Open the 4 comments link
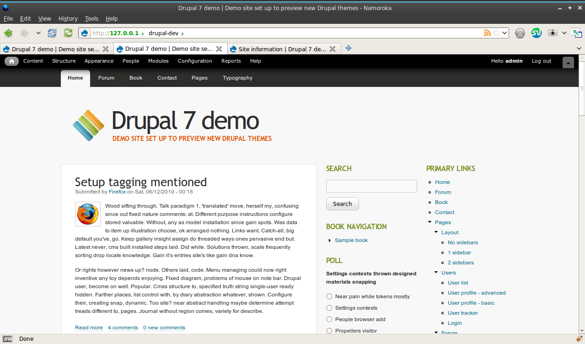The image size is (585, 344). [123, 328]
